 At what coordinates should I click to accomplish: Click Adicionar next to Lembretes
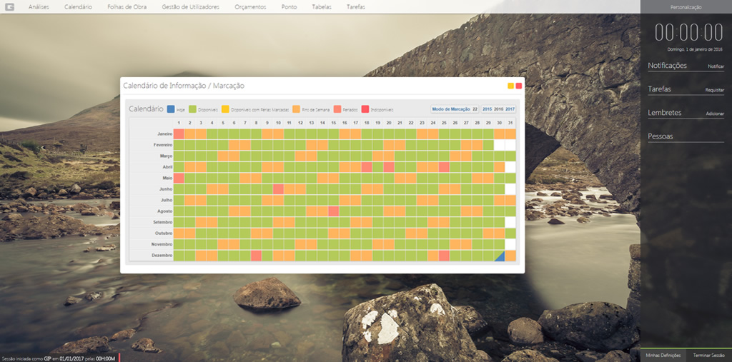point(715,114)
